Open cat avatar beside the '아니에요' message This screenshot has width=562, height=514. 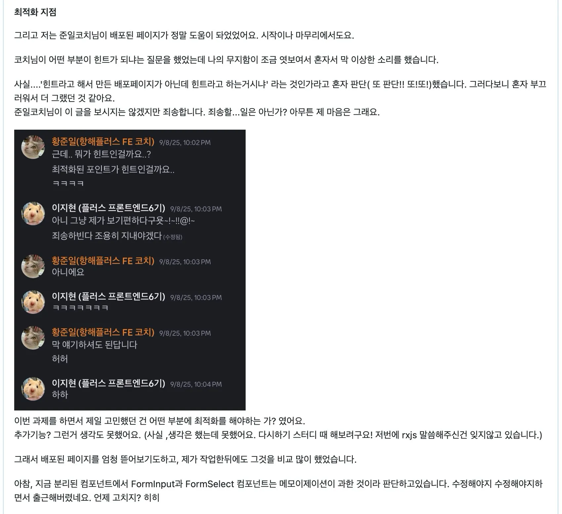tap(33, 266)
